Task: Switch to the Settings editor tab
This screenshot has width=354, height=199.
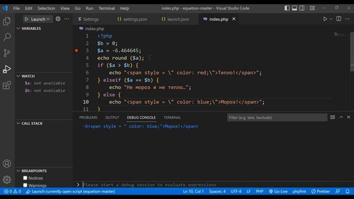Action: [91, 19]
